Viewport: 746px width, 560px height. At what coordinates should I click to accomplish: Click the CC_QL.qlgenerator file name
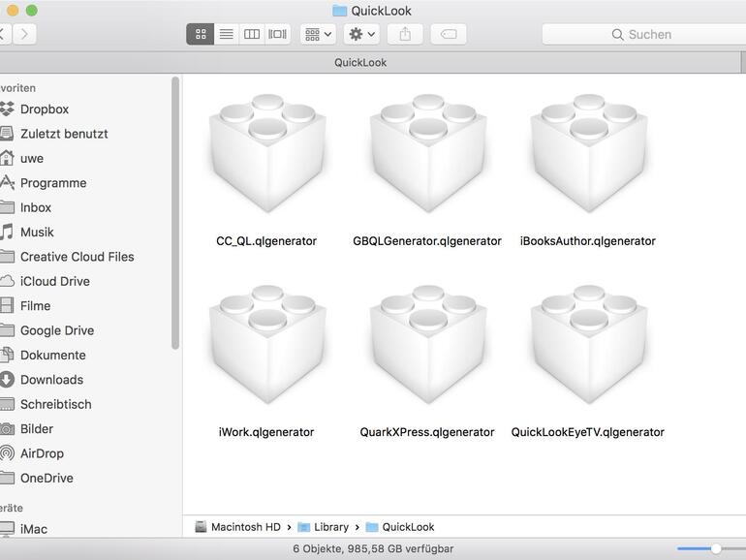pyautogui.click(x=266, y=241)
